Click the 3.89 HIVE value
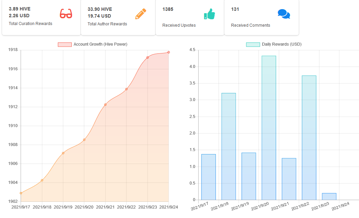The width and height of the screenshot is (359, 218). 20,9
